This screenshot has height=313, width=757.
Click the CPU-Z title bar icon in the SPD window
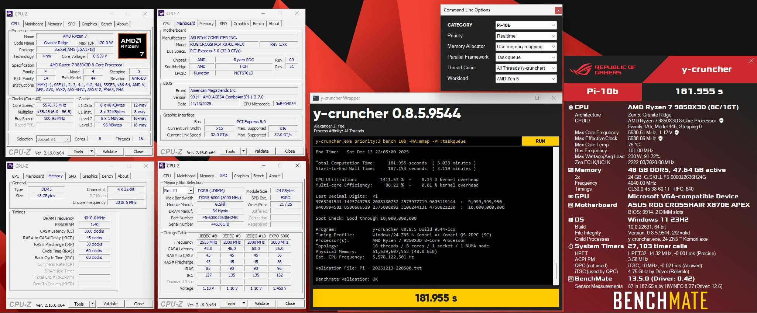(162, 166)
